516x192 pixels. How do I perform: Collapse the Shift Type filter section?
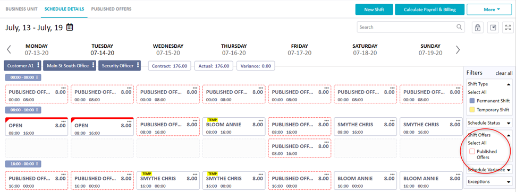click(x=509, y=84)
